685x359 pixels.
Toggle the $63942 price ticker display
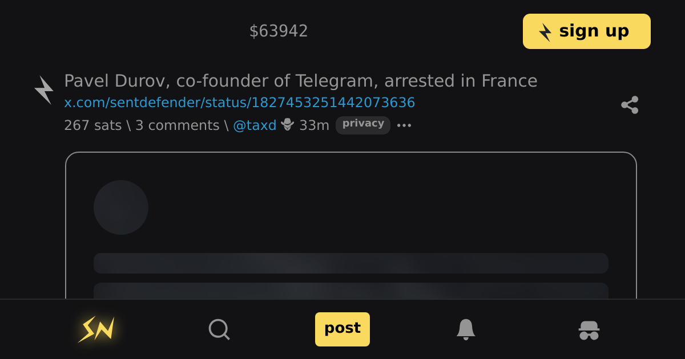(x=279, y=31)
